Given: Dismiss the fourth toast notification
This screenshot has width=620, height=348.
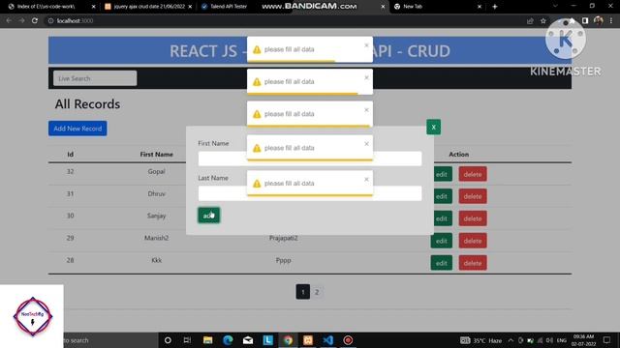Looking at the screenshot, I should 366,144.
